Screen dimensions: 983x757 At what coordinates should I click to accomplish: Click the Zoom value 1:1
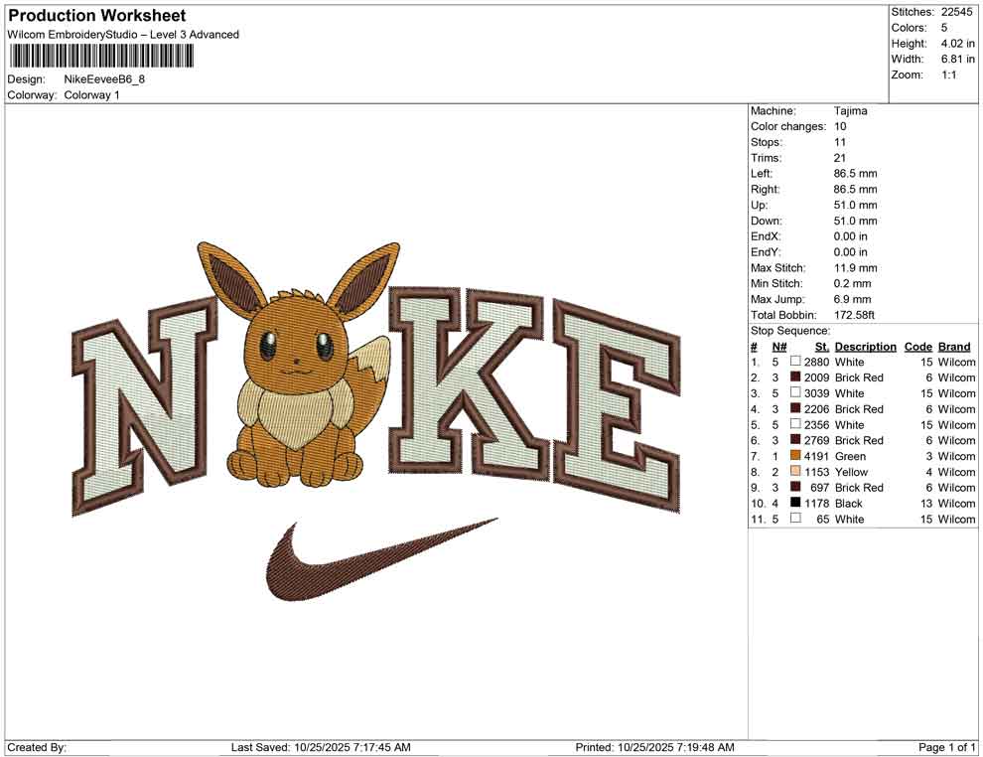(x=948, y=75)
